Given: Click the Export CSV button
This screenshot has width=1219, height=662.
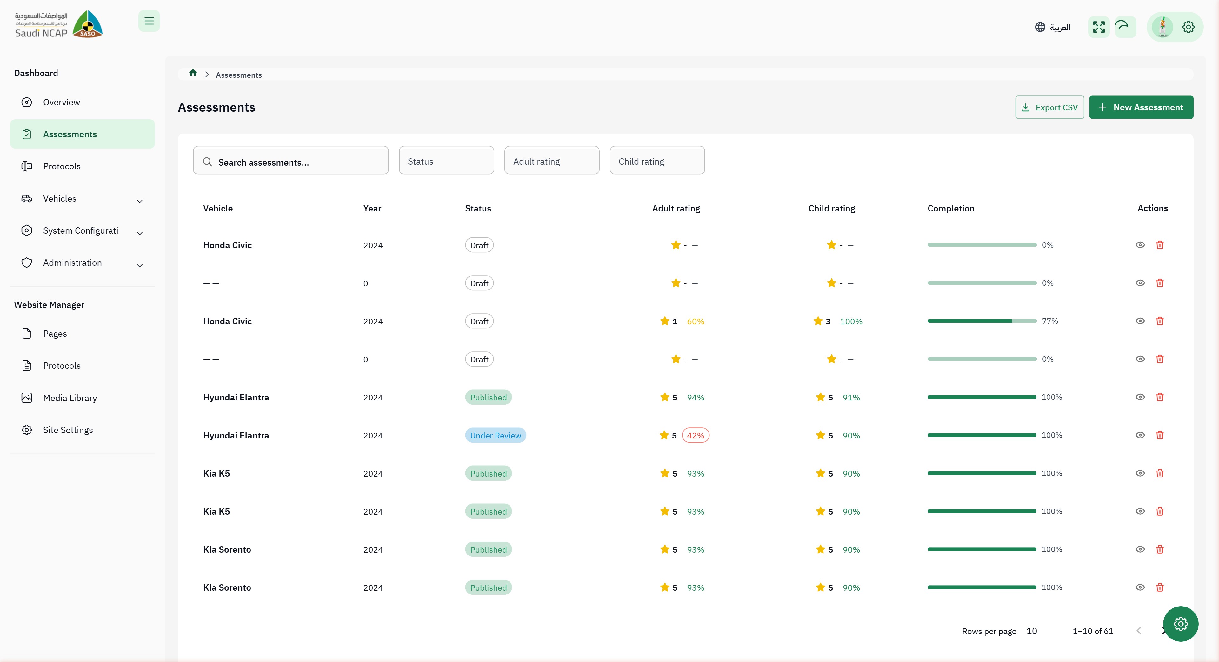Looking at the screenshot, I should tap(1049, 107).
